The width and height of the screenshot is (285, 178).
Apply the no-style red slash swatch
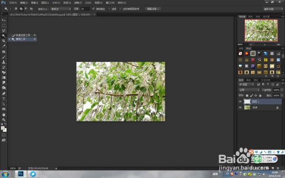pos(240,53)
